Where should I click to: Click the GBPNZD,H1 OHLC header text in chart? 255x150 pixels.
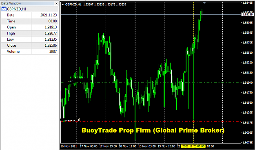[95, 4]
